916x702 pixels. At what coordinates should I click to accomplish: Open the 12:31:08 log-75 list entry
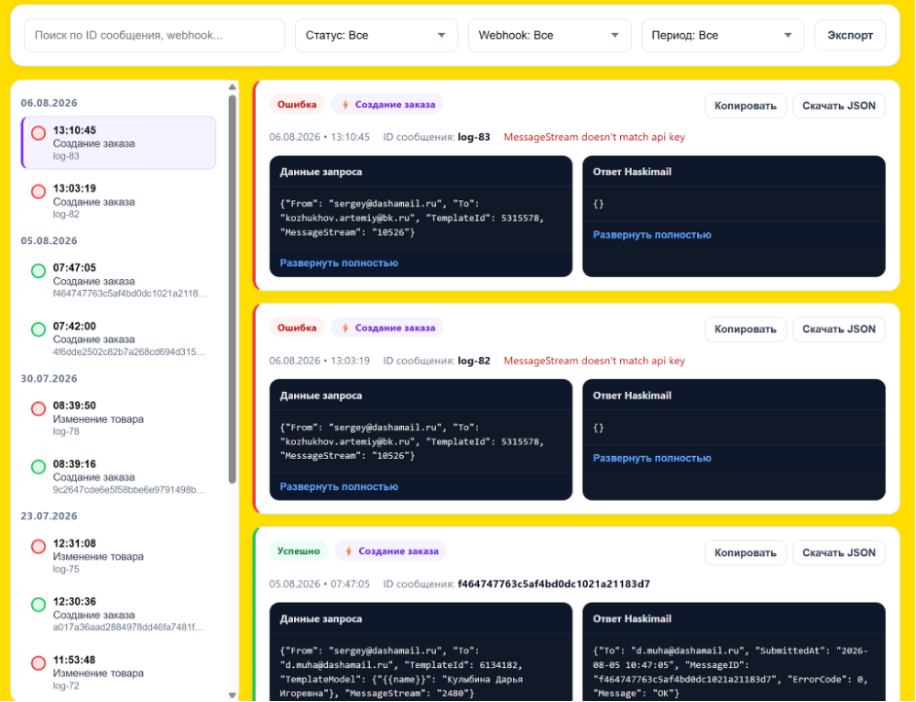tap(119, 555)
